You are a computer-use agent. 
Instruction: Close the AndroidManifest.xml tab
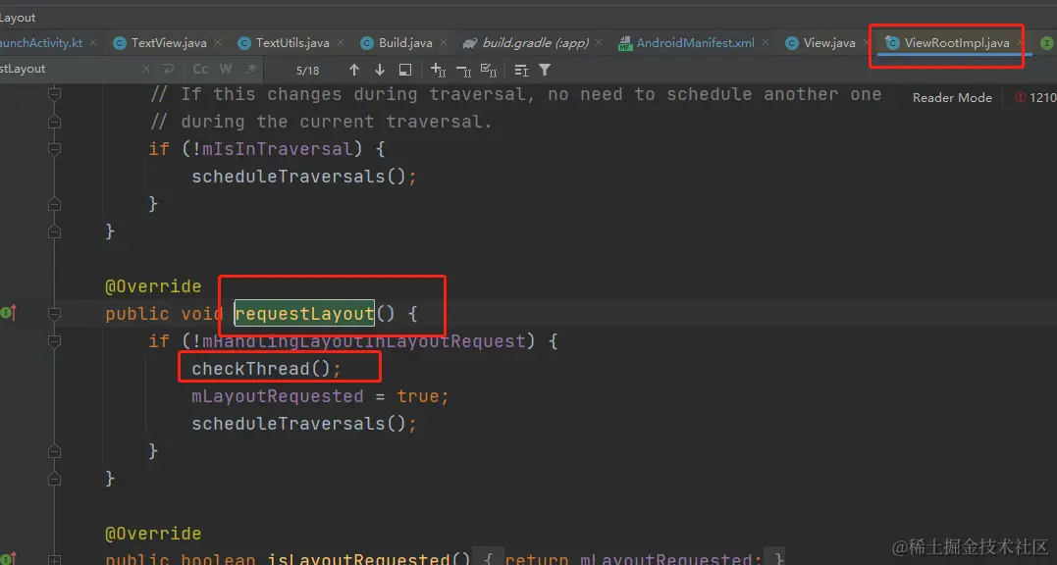766,42
